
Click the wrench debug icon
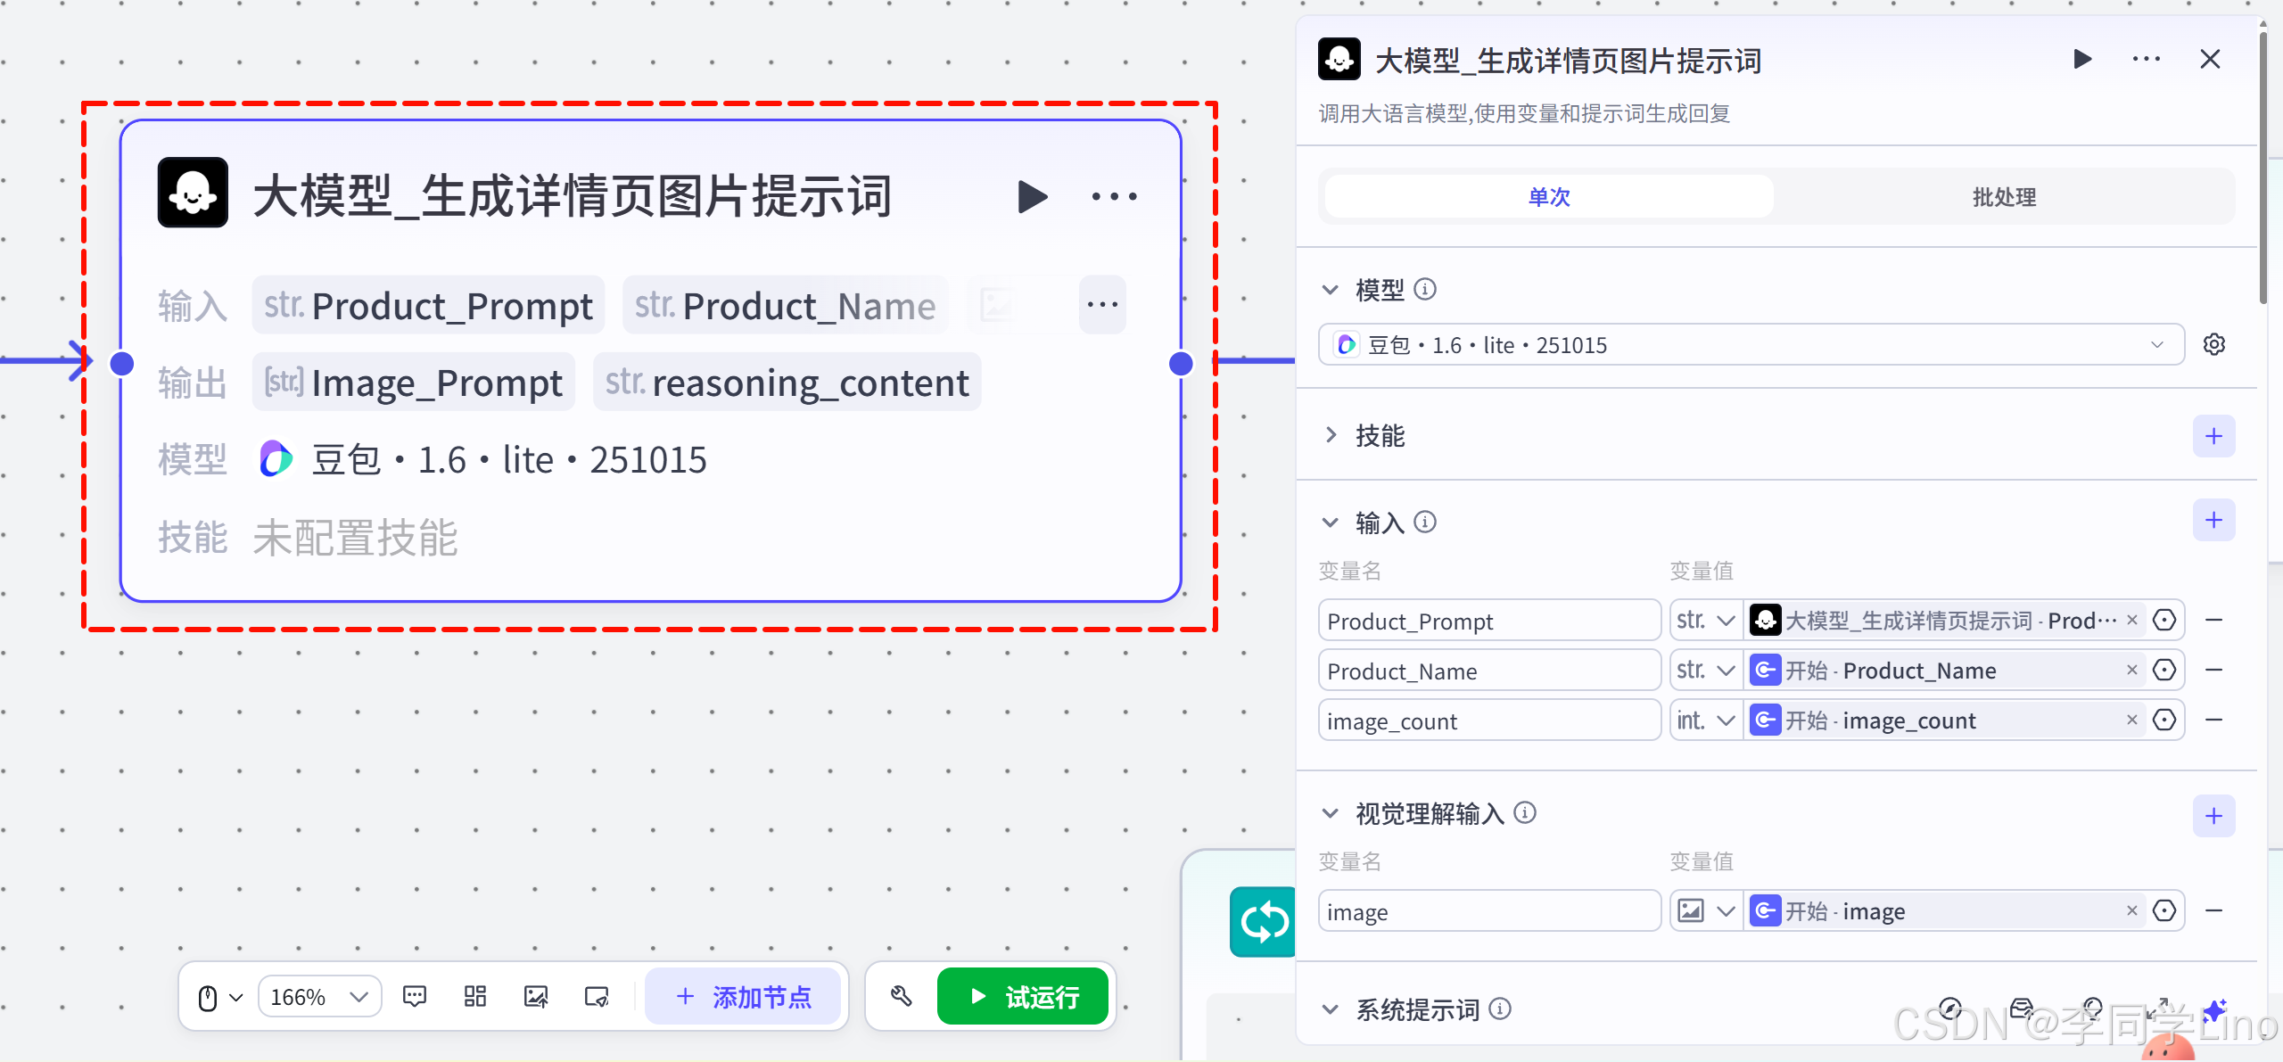[x=901, y=996]
